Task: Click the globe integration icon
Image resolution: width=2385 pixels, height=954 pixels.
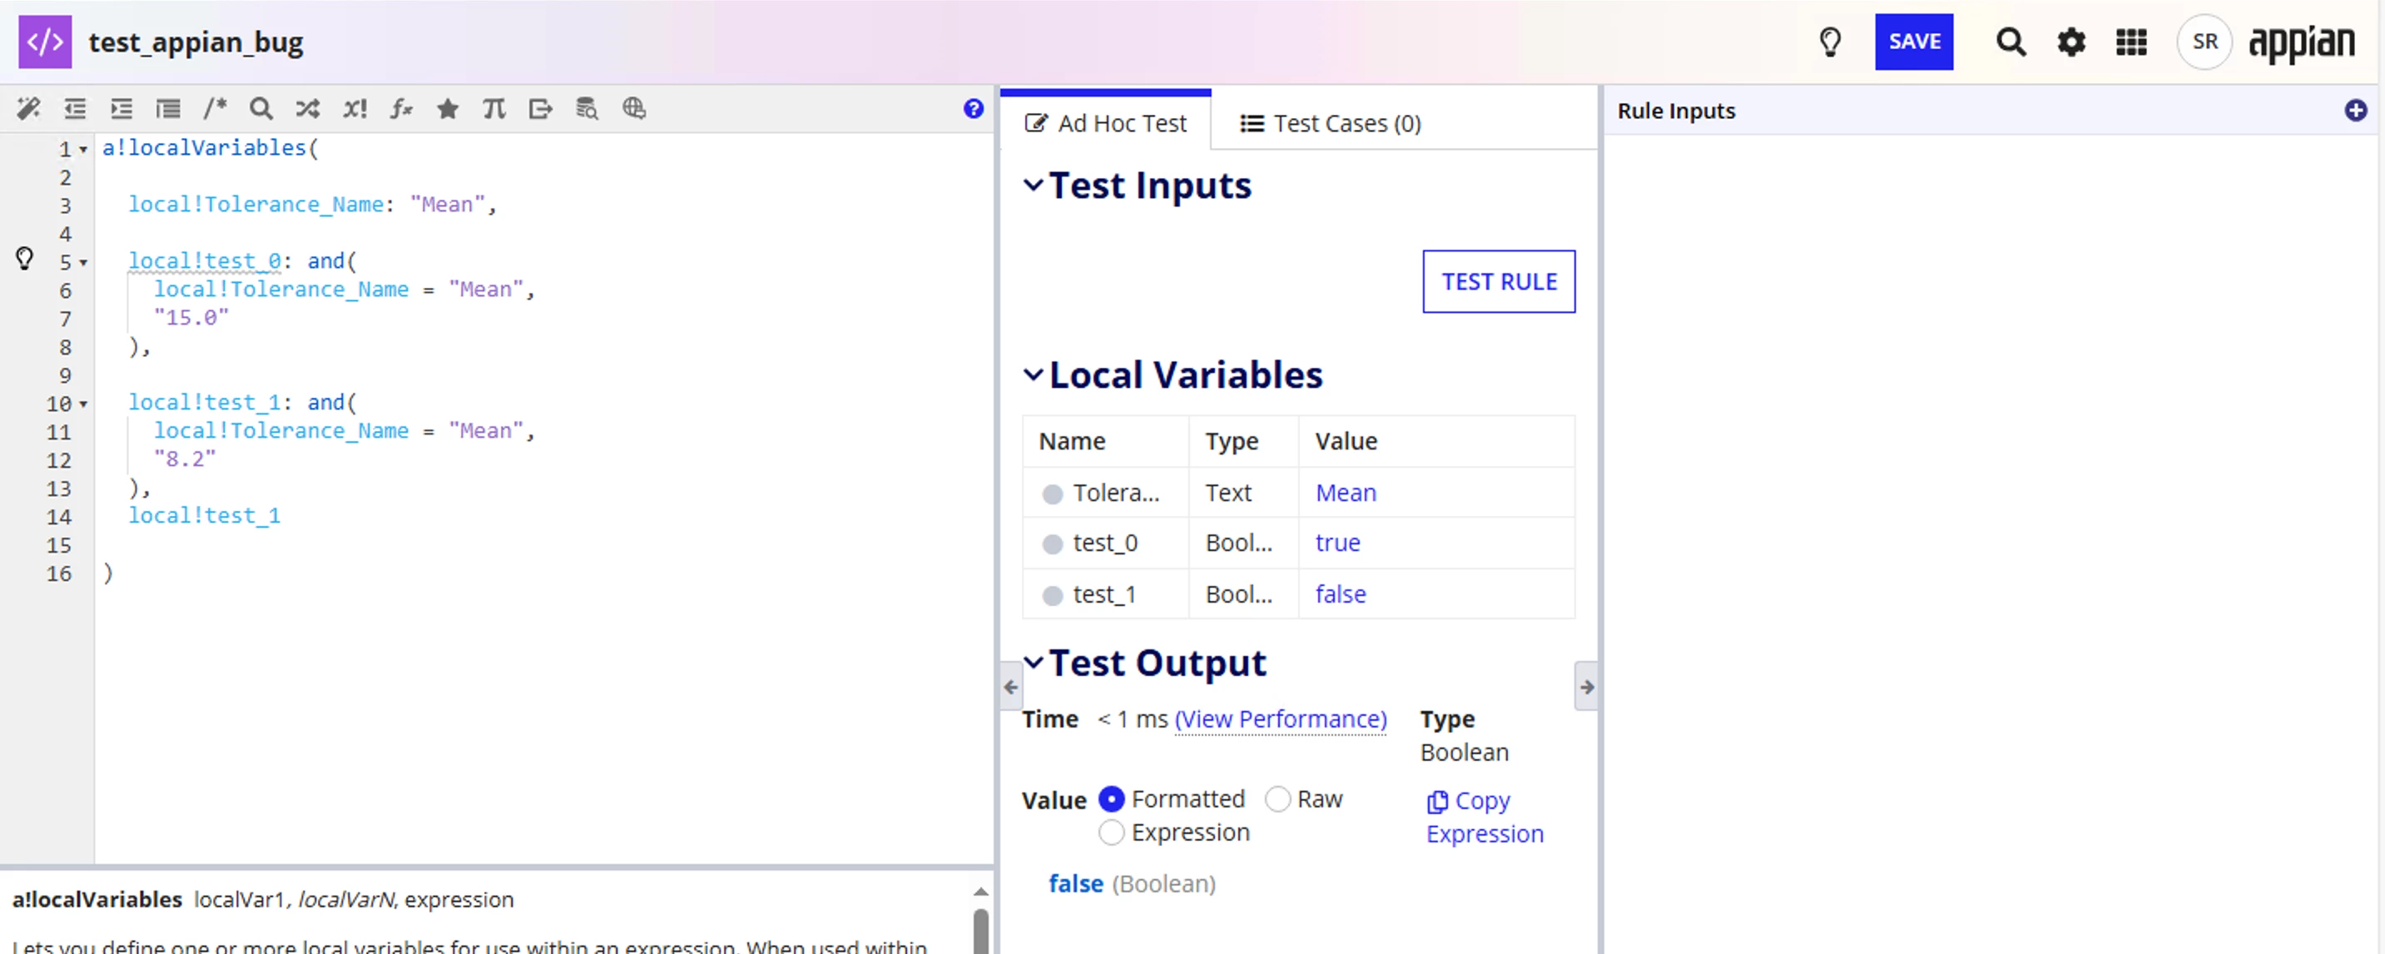Action: 634,109
